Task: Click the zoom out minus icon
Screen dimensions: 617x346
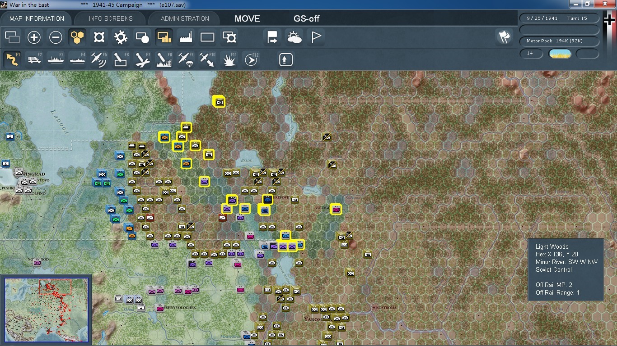Action: pyautogui.click(x=56, y=37)
